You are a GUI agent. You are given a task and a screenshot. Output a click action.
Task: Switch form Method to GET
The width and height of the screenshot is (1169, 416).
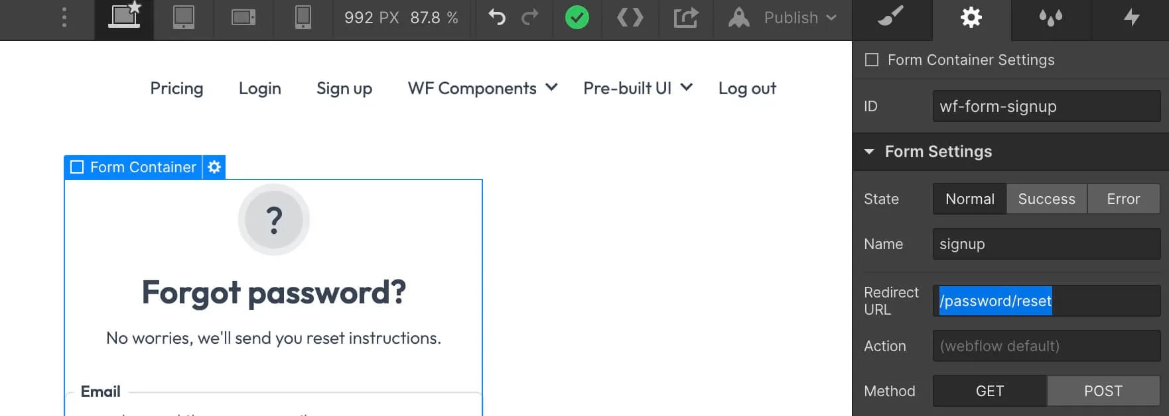pos(990,391)
